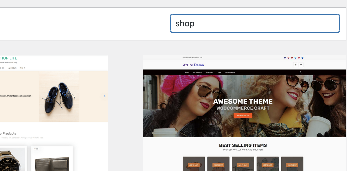347x171 pixels.
Task: Click the blue slider next arrow in Shop Lite
Action: 105,96
